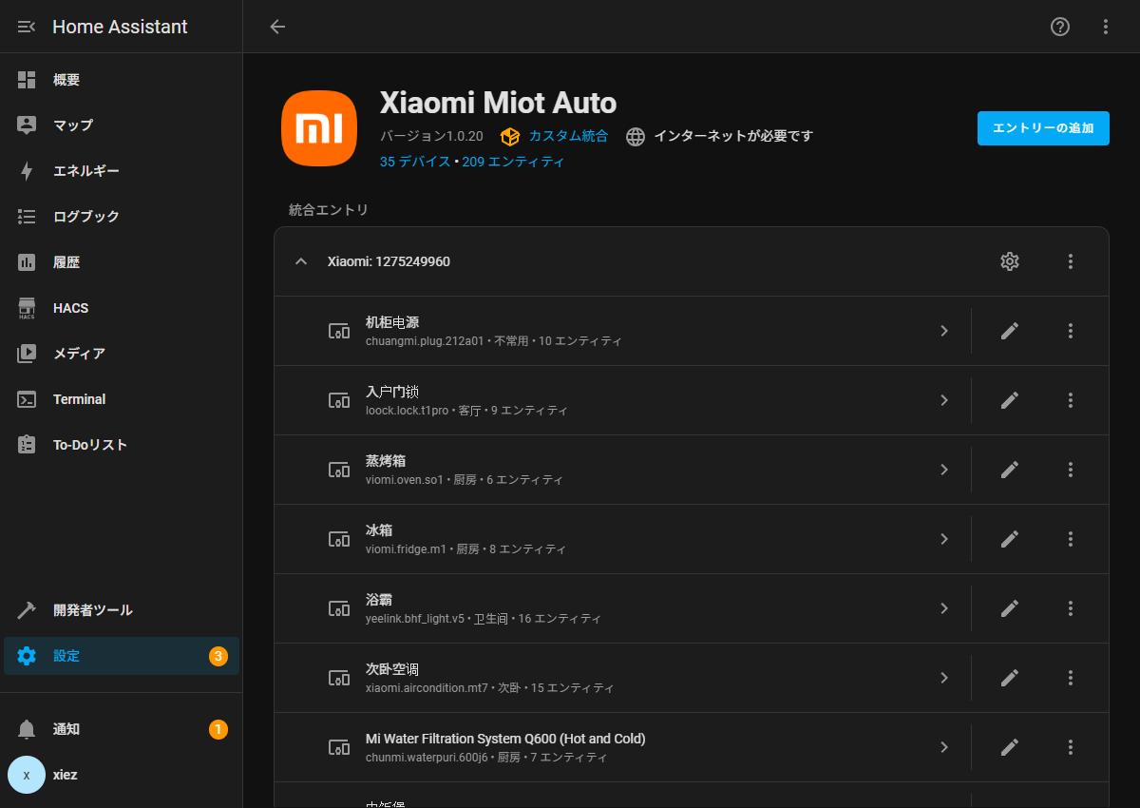Open more options for 蒸烤箱
This screenshot has width=1140, height=808.
[x=1071, y=470]
